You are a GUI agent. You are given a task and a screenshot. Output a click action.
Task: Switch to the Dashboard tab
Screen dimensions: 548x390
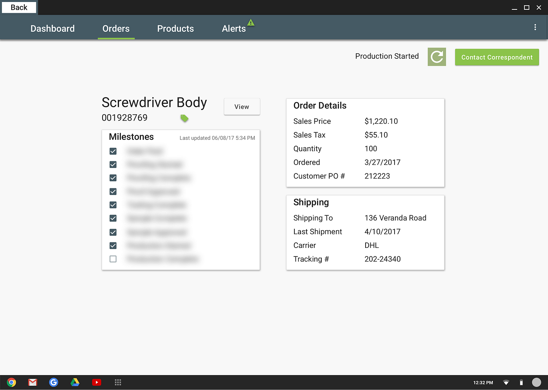(x=52, y=29)
